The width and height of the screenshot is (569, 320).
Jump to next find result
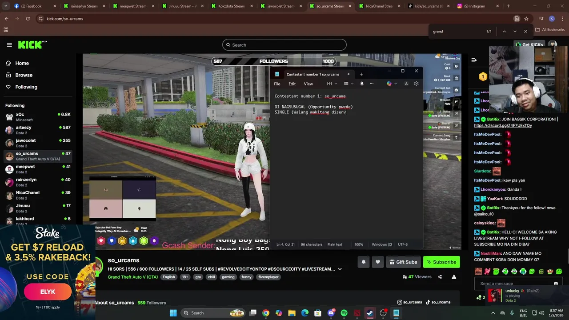pos(515,32)
